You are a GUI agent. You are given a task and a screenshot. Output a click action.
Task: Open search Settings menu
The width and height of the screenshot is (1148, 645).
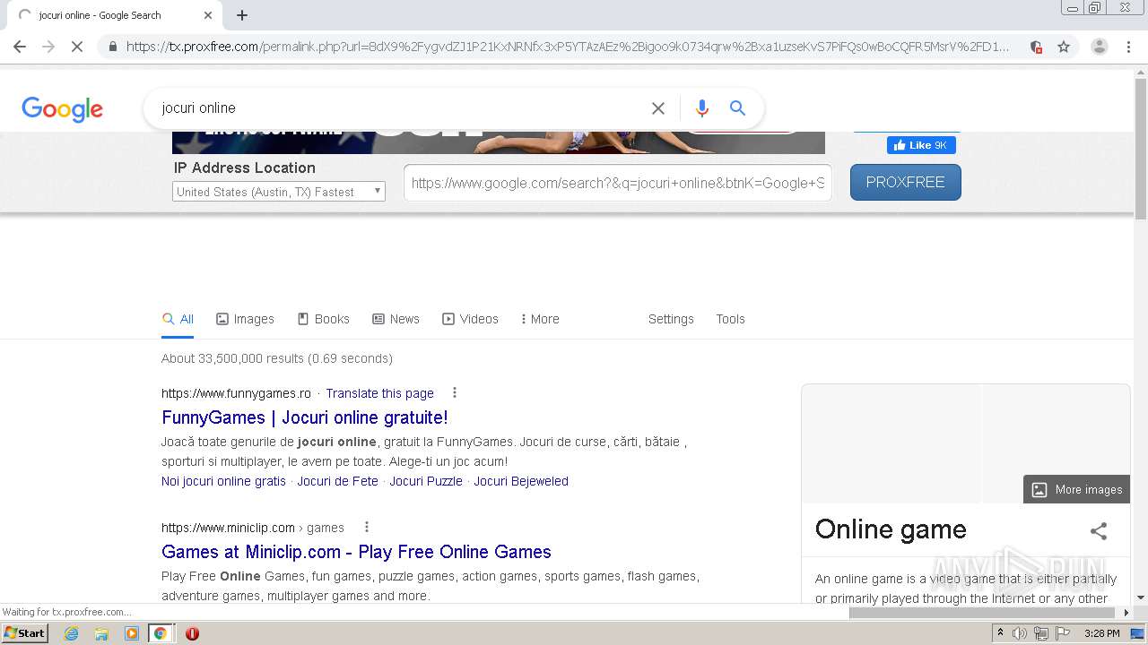click(x=671, y=319)
